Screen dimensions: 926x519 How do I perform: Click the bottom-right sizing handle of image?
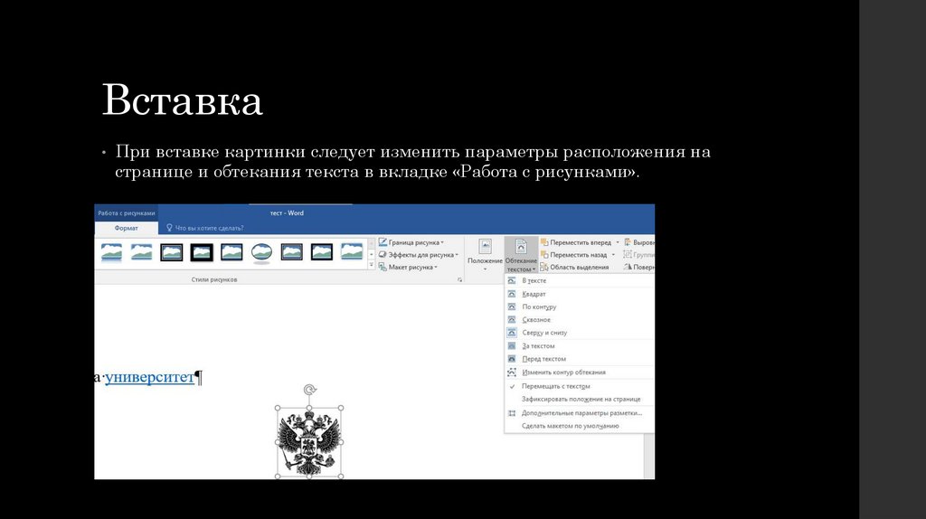coord(341,476)
